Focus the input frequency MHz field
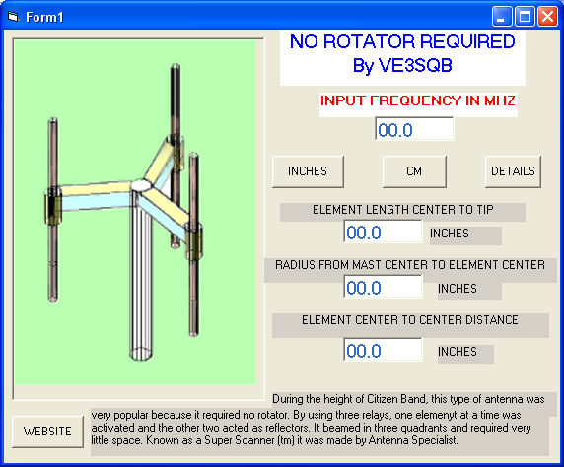 414,129
